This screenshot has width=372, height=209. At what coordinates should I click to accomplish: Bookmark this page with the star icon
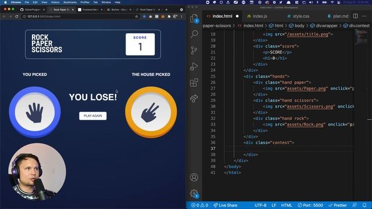137,16
